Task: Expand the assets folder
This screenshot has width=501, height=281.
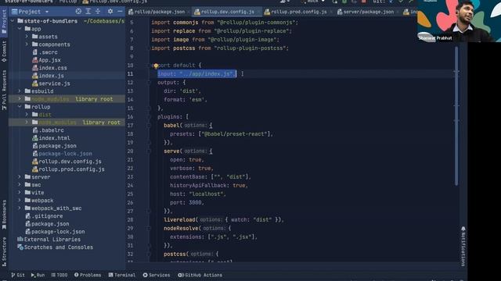Action: point(27,37)
